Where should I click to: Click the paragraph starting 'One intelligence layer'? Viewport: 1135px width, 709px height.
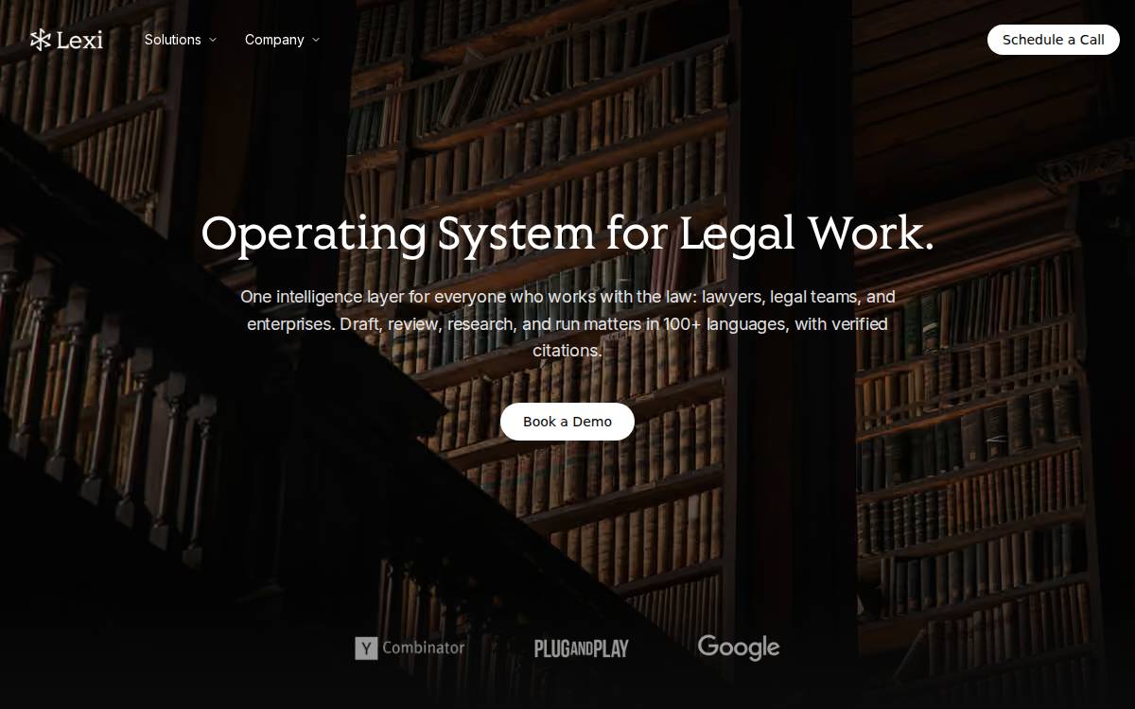pos(567,323)
